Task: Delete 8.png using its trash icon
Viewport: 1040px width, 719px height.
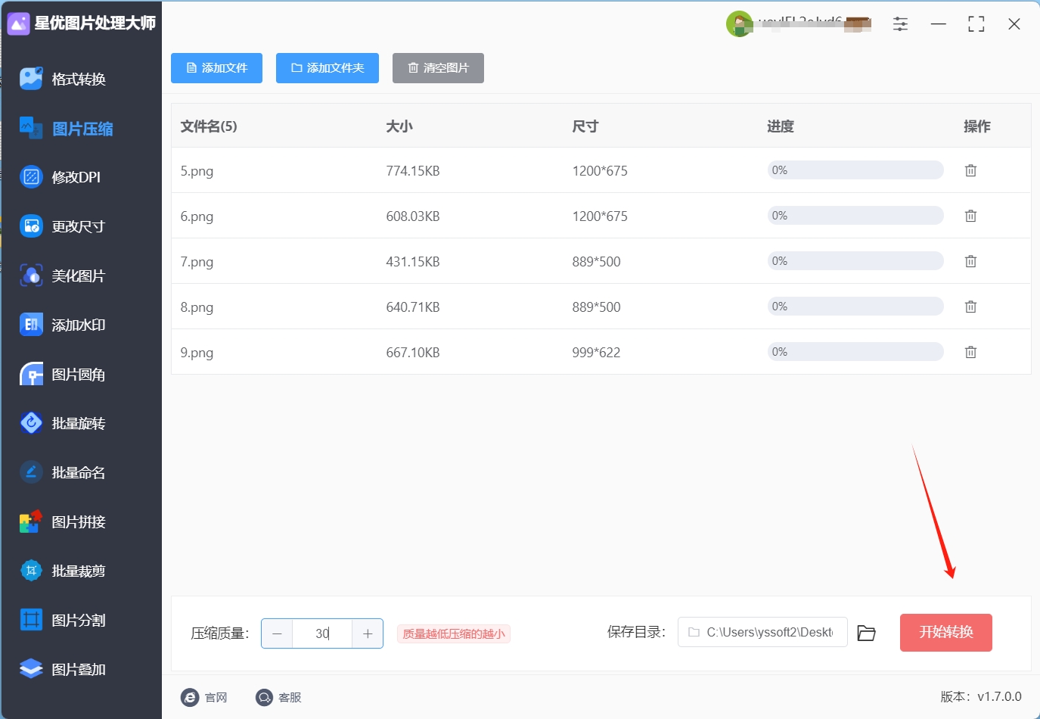Action: (970, 307)
